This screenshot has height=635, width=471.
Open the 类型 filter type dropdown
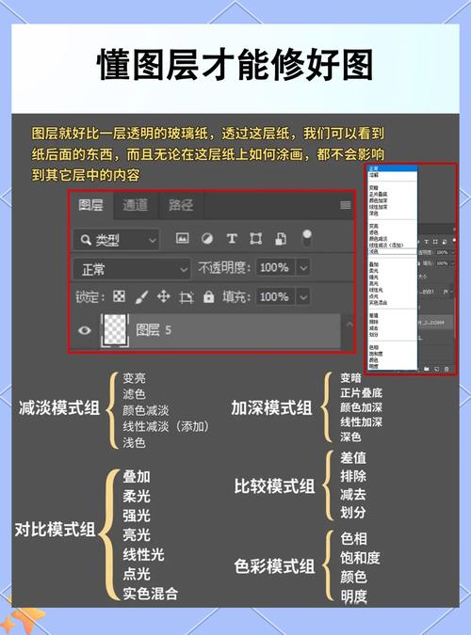pos(116,240)
